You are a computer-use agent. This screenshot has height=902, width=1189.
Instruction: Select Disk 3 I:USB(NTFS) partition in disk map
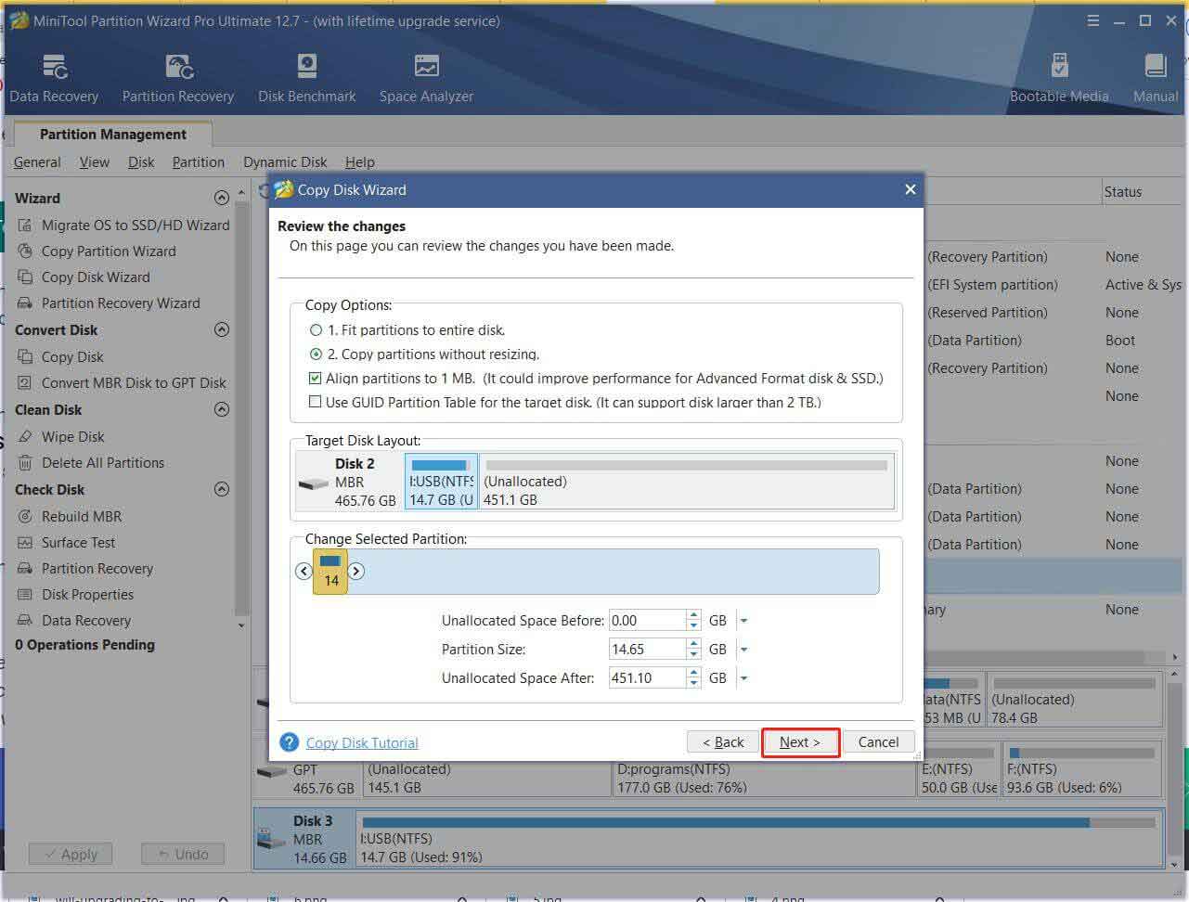point(760,839)
